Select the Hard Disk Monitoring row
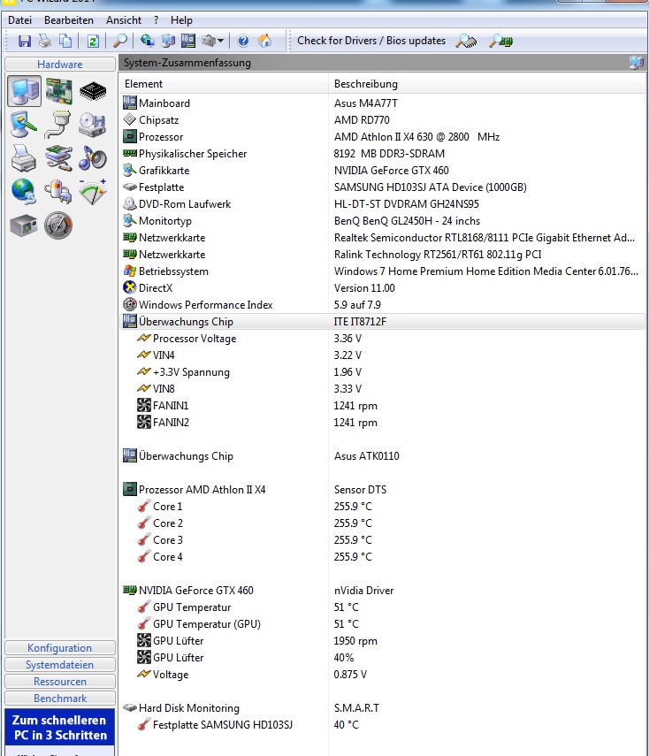The width and height of the screenshot is (649, 756). 382,707
